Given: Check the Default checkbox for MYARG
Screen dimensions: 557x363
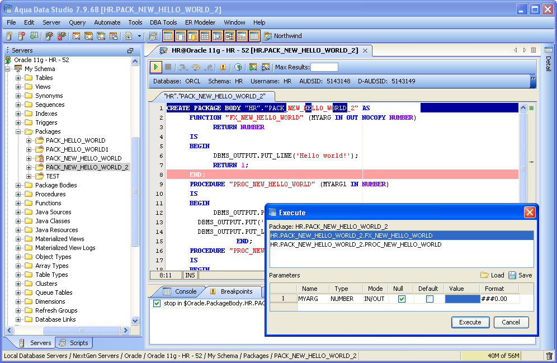Looking at the screenshot, I should pos(429,299).
